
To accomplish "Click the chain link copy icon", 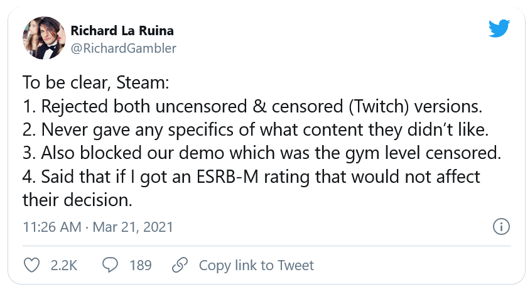I will pos(181,265).
